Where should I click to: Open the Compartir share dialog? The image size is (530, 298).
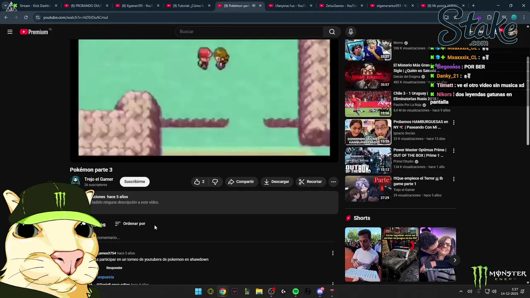tap(241, 182)
